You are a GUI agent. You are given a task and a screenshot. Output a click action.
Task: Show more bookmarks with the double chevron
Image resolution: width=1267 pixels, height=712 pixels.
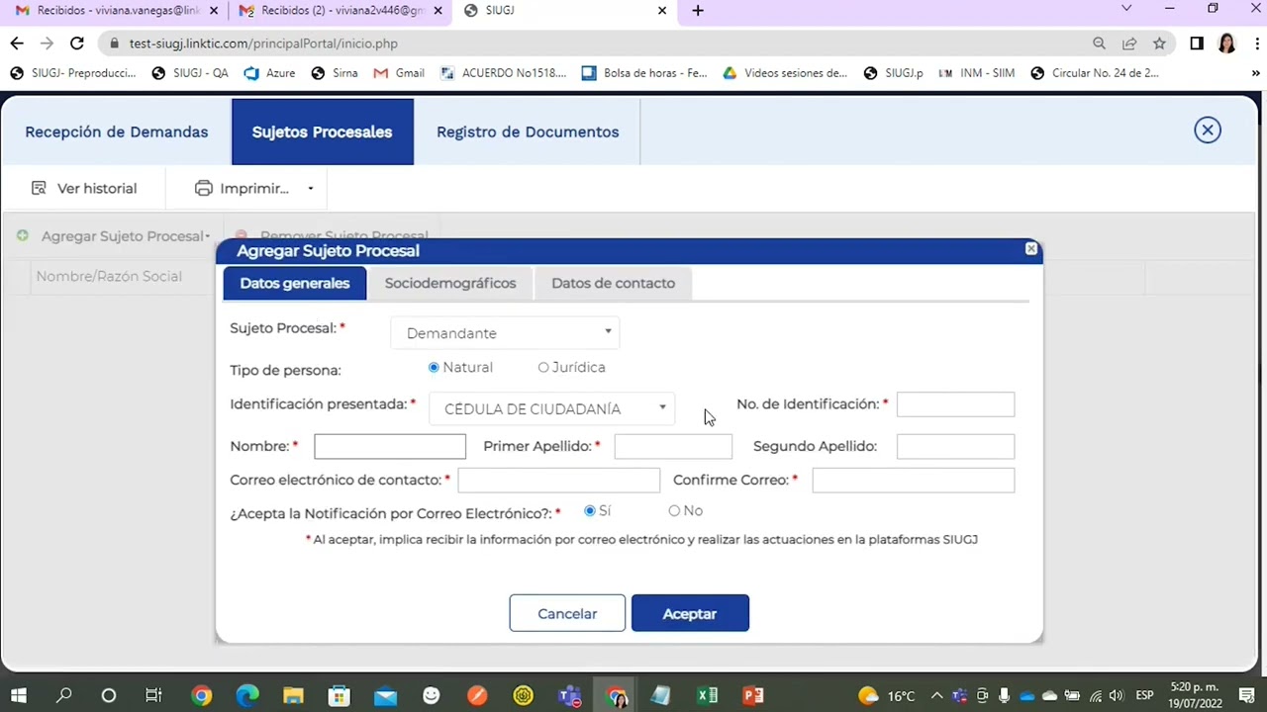point(1255,73)
